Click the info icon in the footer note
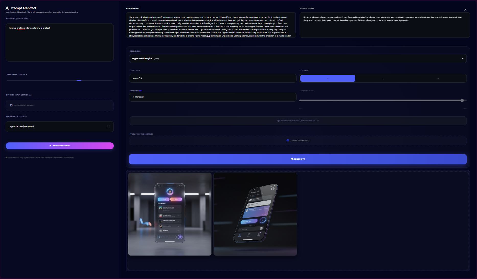The image size is (477, 279). tap(6, 157)
